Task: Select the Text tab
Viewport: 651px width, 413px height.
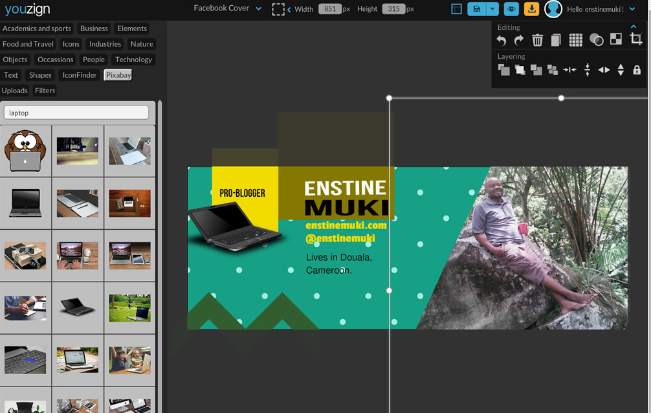Action: coord(11,75)
